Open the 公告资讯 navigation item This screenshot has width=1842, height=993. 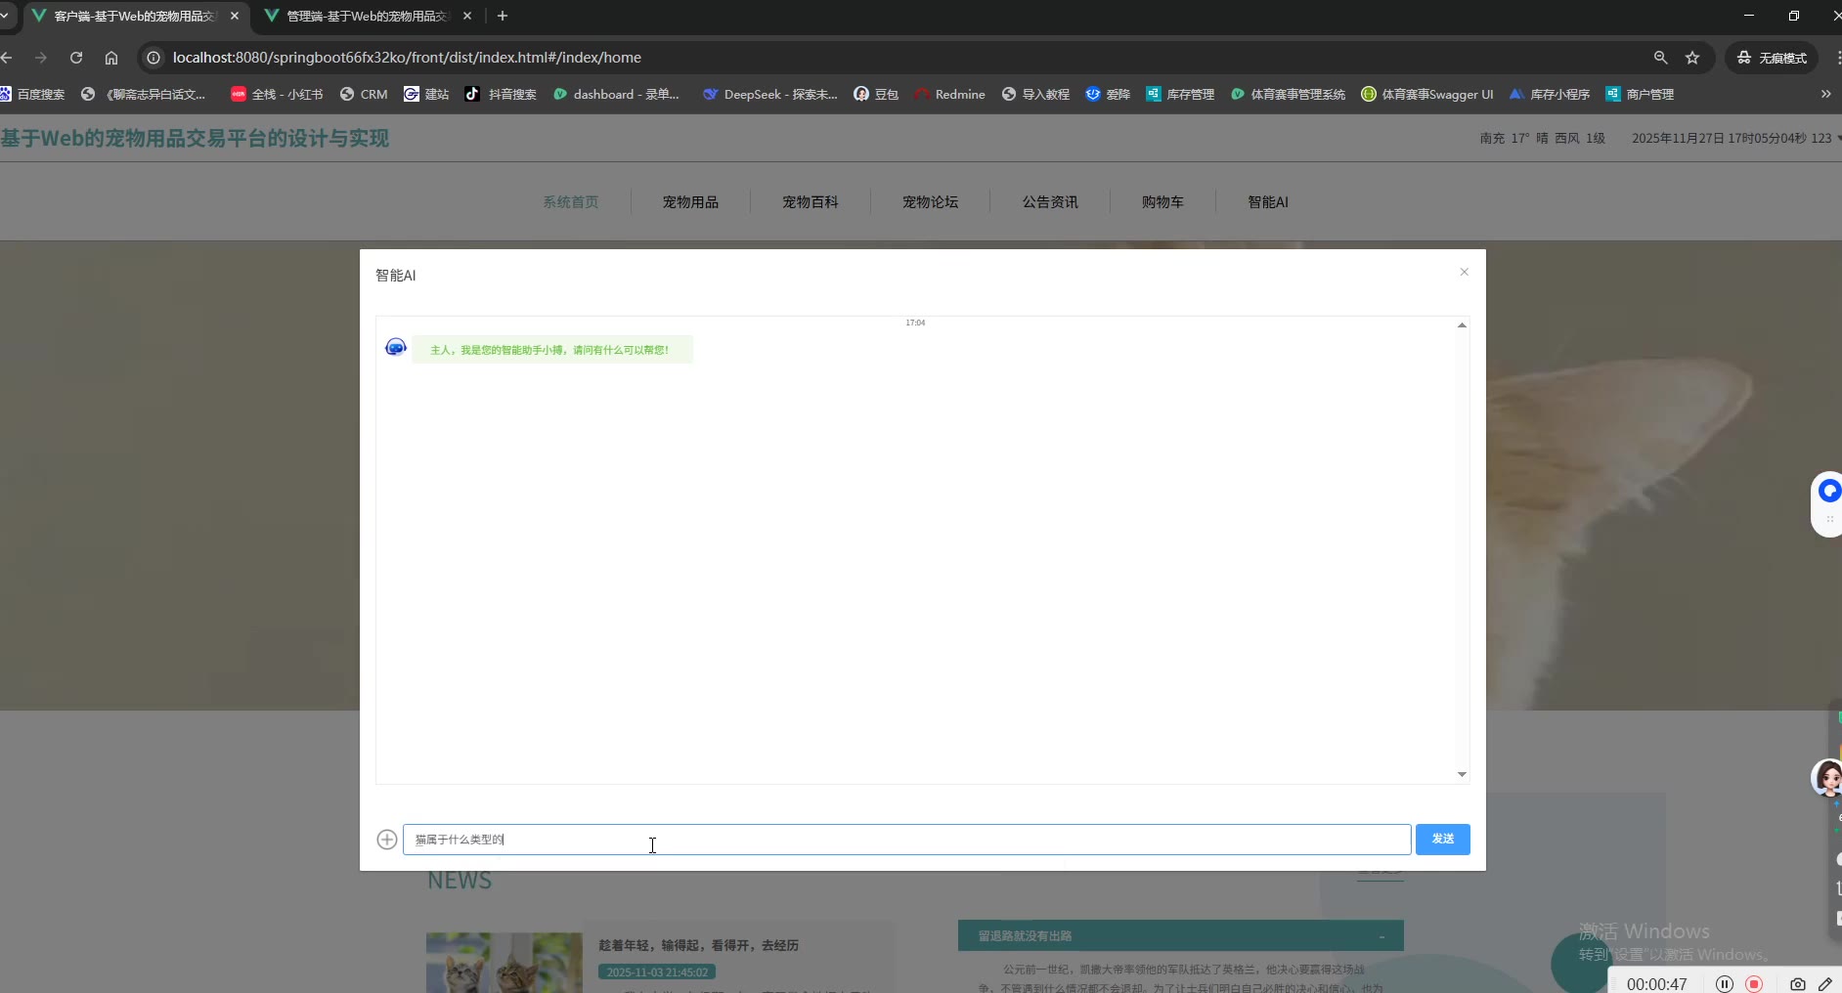tap(1050, 202)
